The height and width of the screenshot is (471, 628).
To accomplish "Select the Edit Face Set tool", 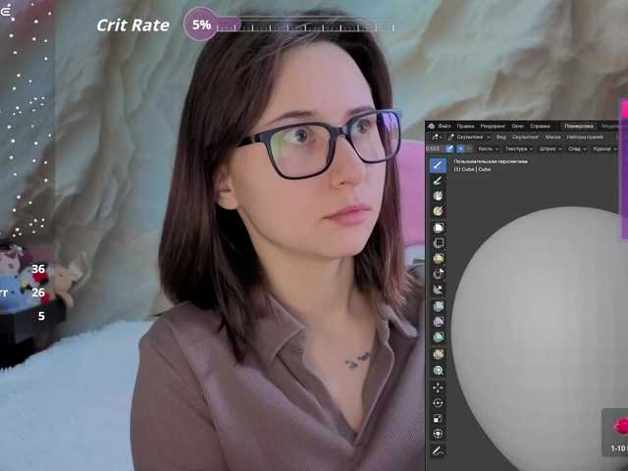I will pos(439,354).
